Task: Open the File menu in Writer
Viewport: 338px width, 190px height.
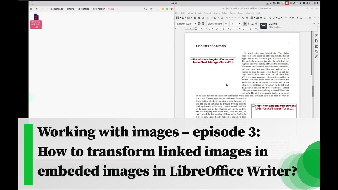Action: point(177,13)
